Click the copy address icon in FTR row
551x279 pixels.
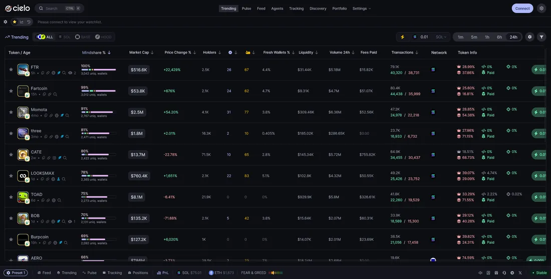click(x=43, y=73)
